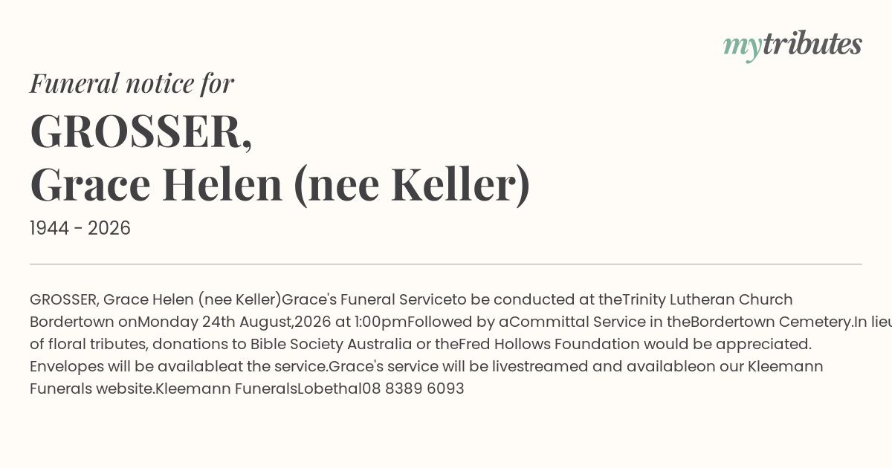Click the 1:00pm service time
This screenshot has height=468, width=892.
380,322
